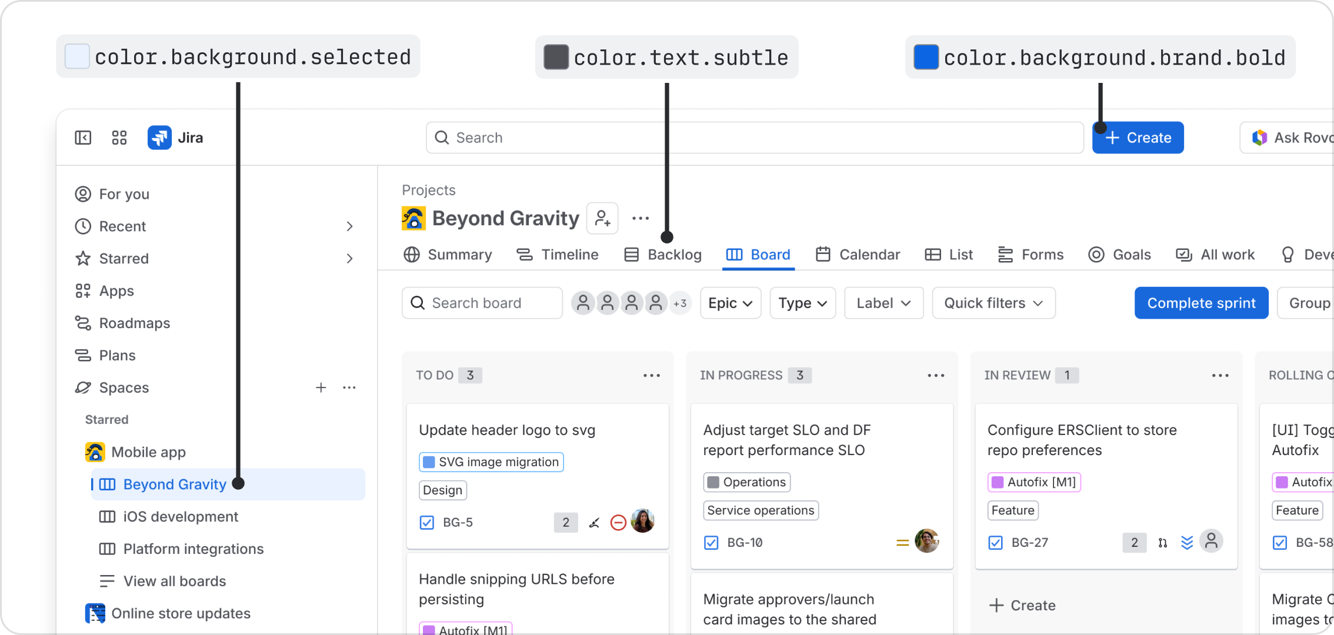Click the blue Create button
The width and height of the screenshot is (1334, 635).
click(1138, 138)
